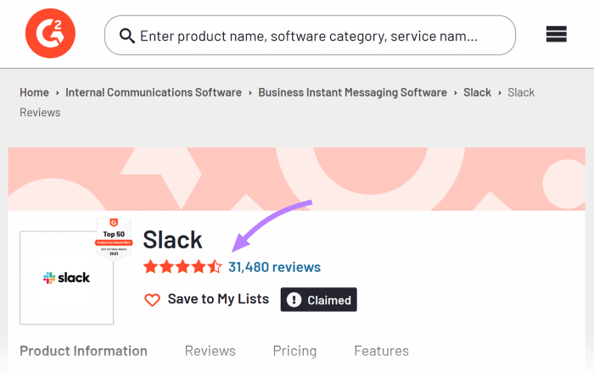
Task: Go to Home breadcrumb
Action: 34,92
